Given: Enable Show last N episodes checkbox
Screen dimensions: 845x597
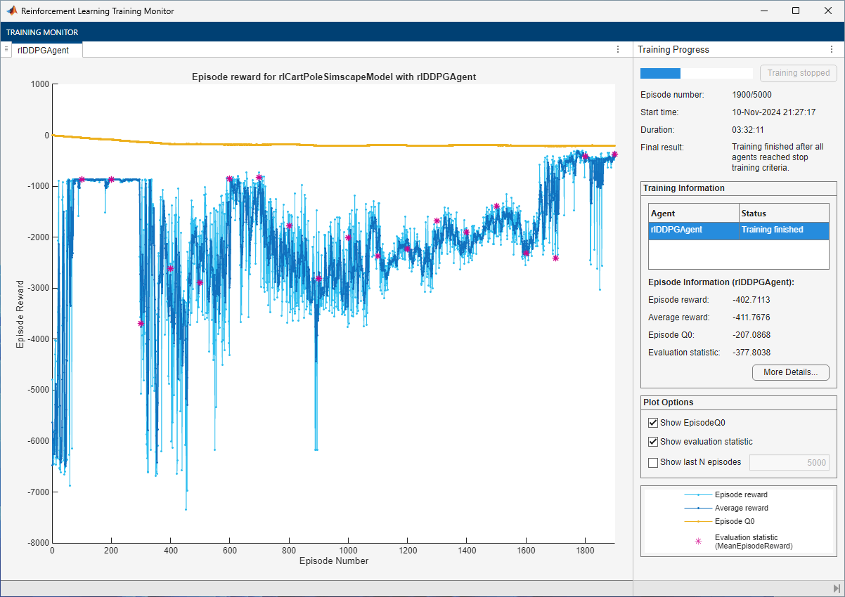Looking at the screenshot, I should 653,462.
